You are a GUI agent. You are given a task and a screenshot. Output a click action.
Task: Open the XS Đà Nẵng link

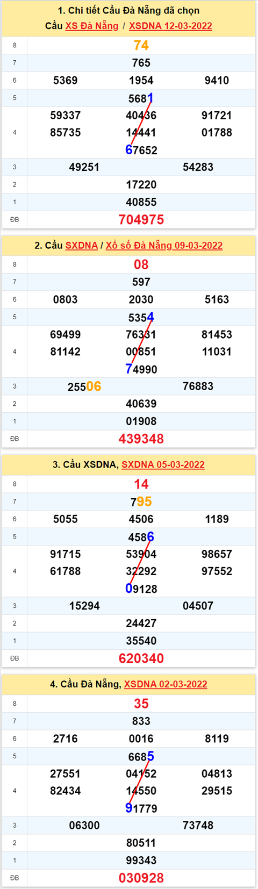92,26
